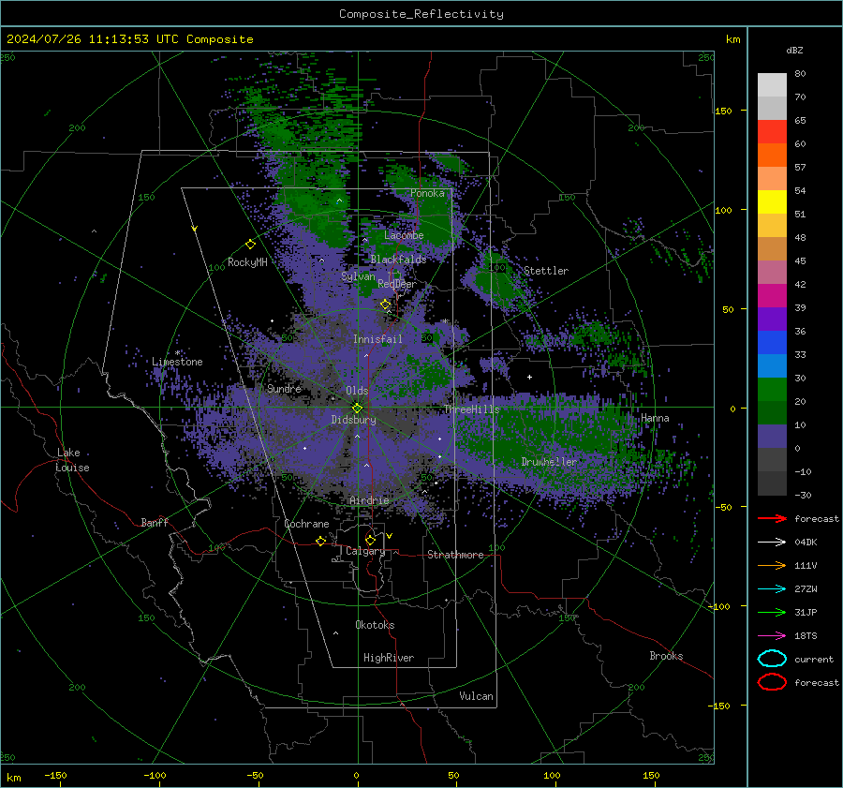Image resolution: width=843 pixels, height=788 pixels.
Task: Click the 111V legend label
Action: (806, 565)
